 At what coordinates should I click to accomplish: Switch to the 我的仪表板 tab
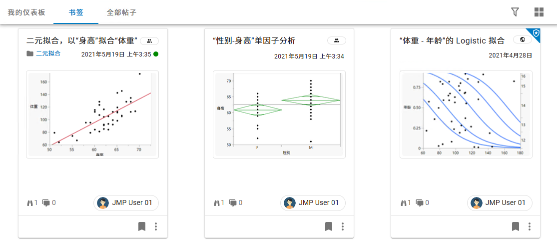26,12
